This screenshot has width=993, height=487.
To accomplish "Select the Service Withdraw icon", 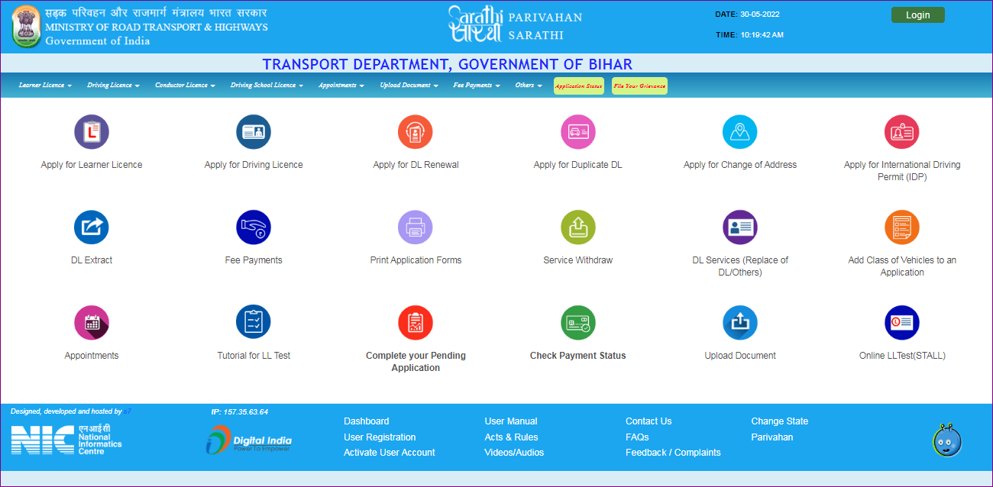I will point(577,227).
